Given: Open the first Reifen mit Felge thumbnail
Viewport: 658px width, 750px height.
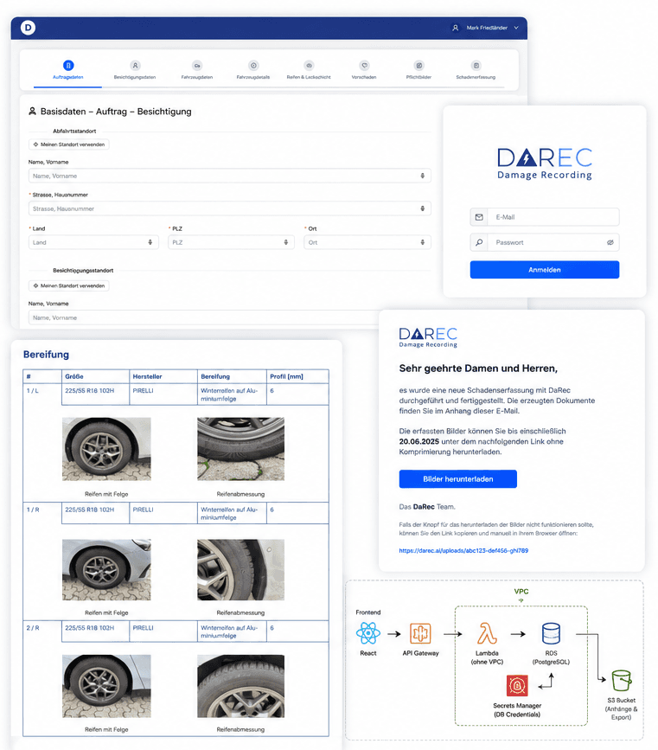Looking at the screenshot, I should coord(106,449).
